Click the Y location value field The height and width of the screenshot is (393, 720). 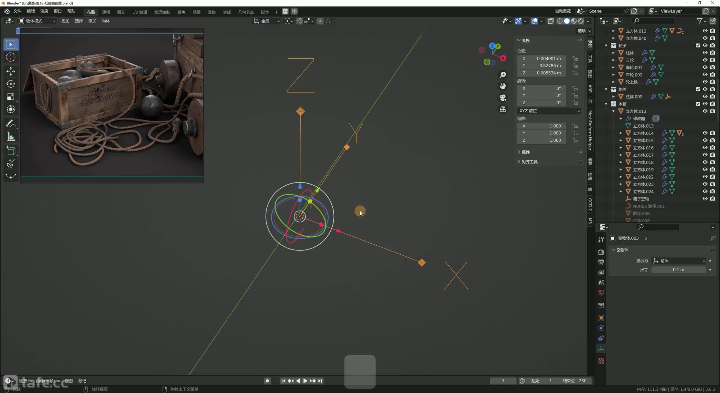tap(541, 65)
